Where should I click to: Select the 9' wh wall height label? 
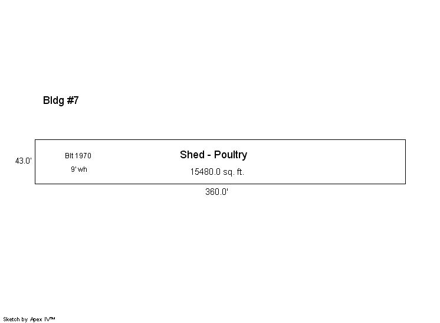(79, 169)
